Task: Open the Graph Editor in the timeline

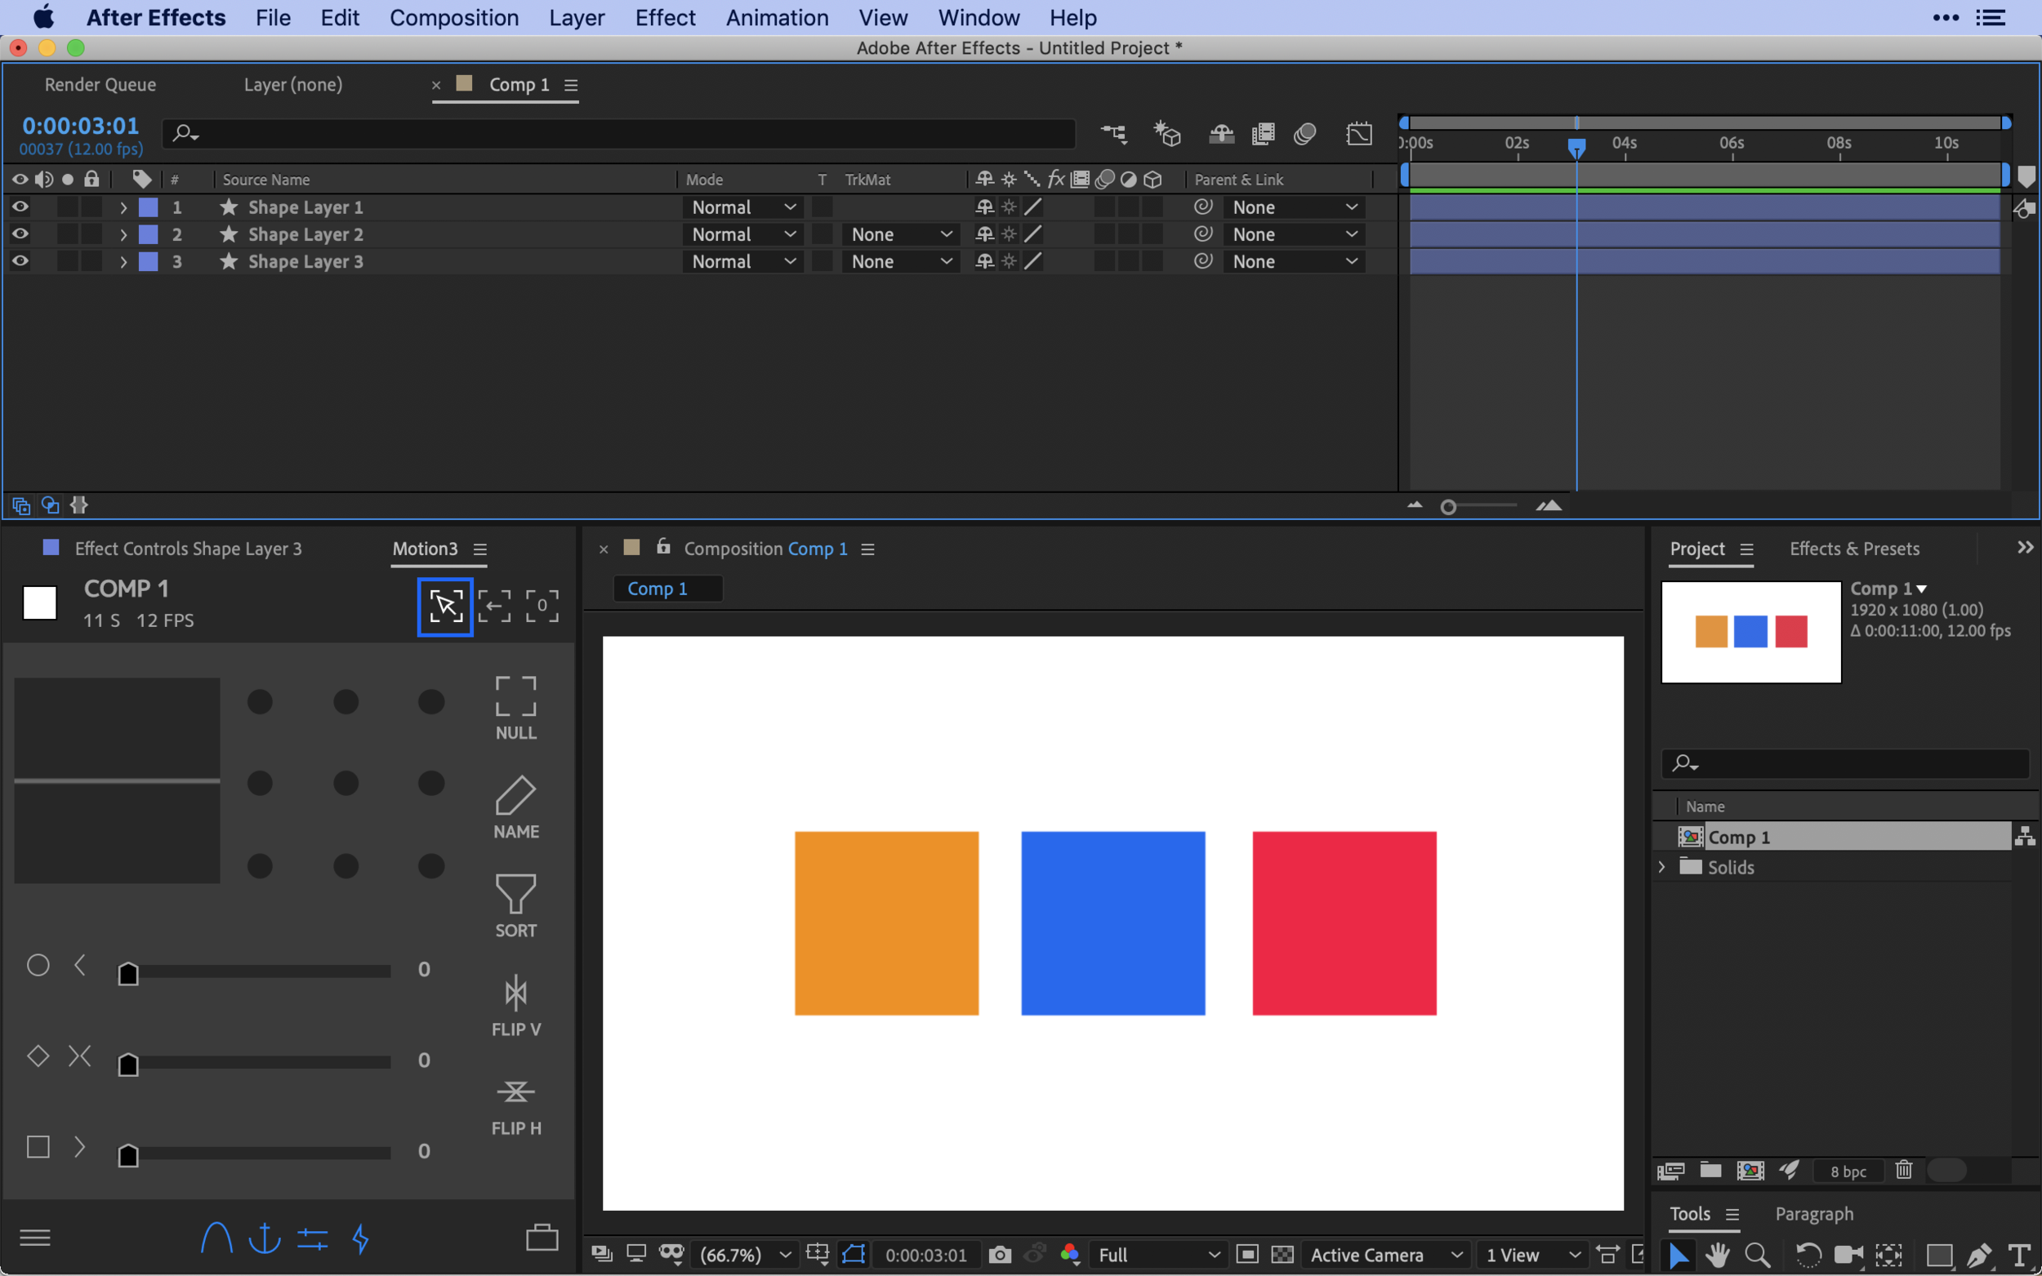Action: (x=1359, y=133)
